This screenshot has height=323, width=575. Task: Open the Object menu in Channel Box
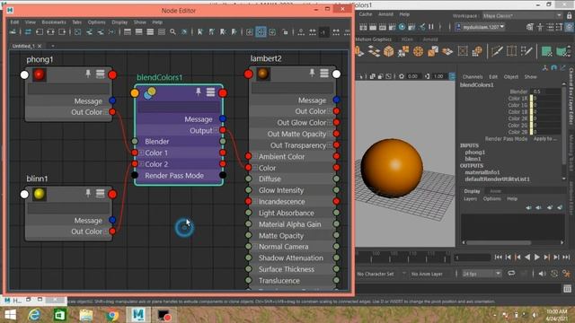click(x=511, y=77)
